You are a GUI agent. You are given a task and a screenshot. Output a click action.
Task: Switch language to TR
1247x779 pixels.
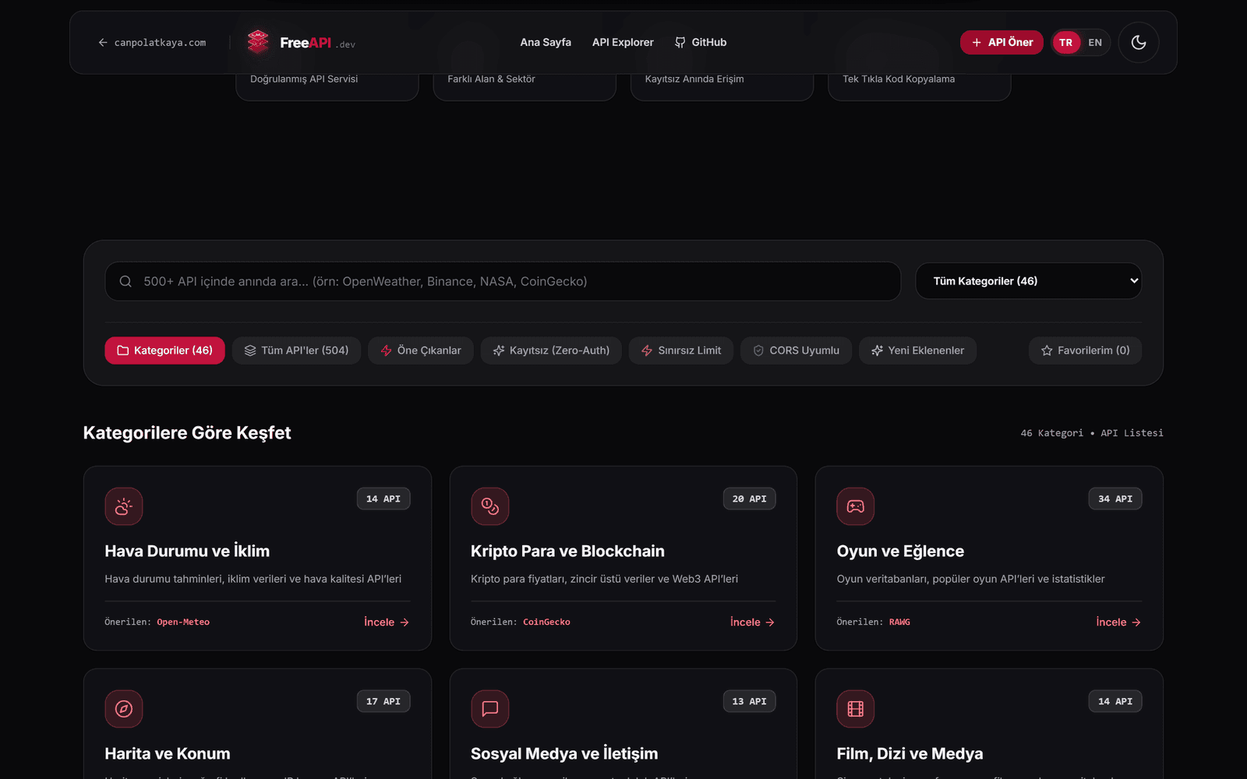click(1065, 42)
